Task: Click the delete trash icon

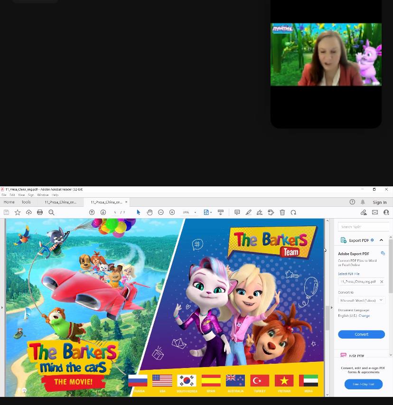Action: coord(282,212)
